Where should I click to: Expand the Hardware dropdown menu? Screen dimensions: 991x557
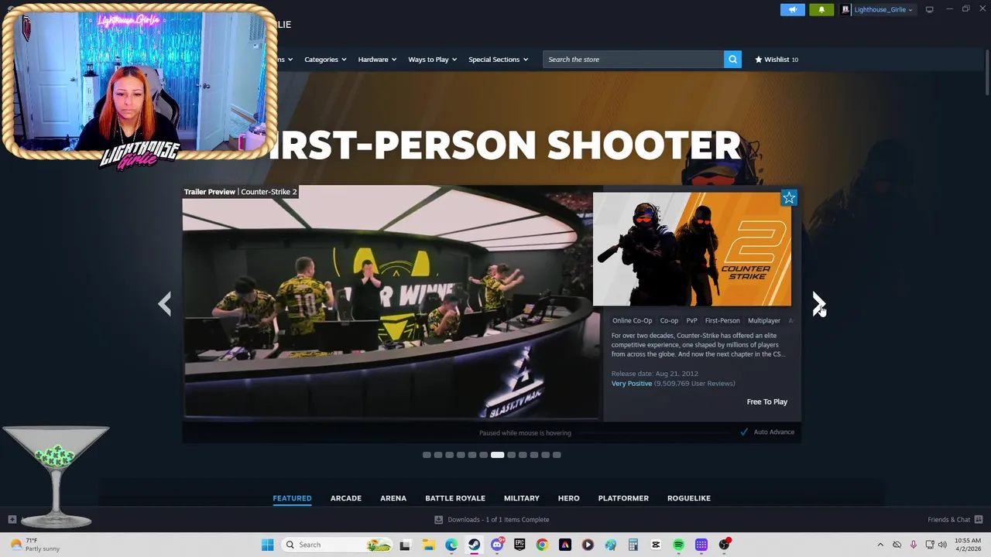[x=377, y=60]
